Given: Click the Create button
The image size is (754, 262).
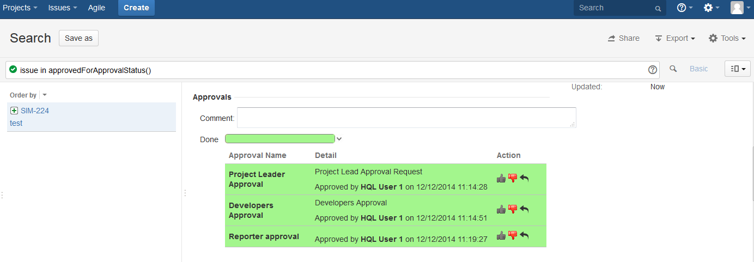Looking at the screenshot, I should click(x=136, y=8).
